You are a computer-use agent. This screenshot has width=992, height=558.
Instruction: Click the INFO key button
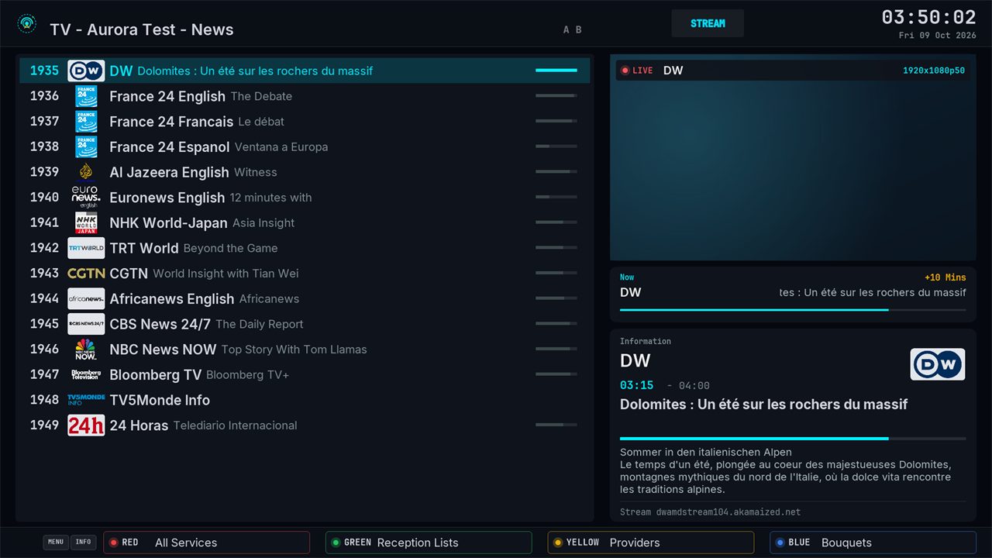click(83, 542)
